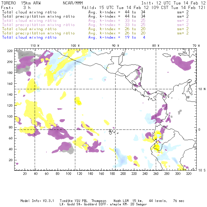This screenshot has width=207, height=207.
Task: Click "Init: 12 UTC Tue 14 Feb 12" text
Action: (173, 3)
